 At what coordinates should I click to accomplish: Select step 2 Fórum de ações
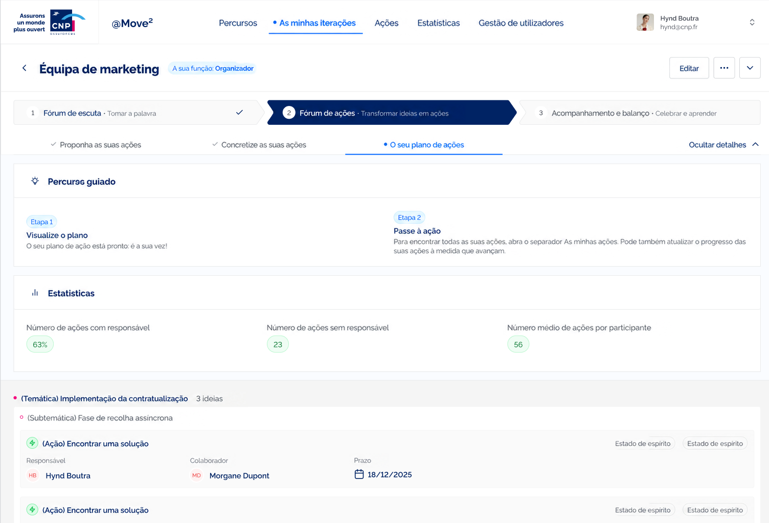(392, 113)
